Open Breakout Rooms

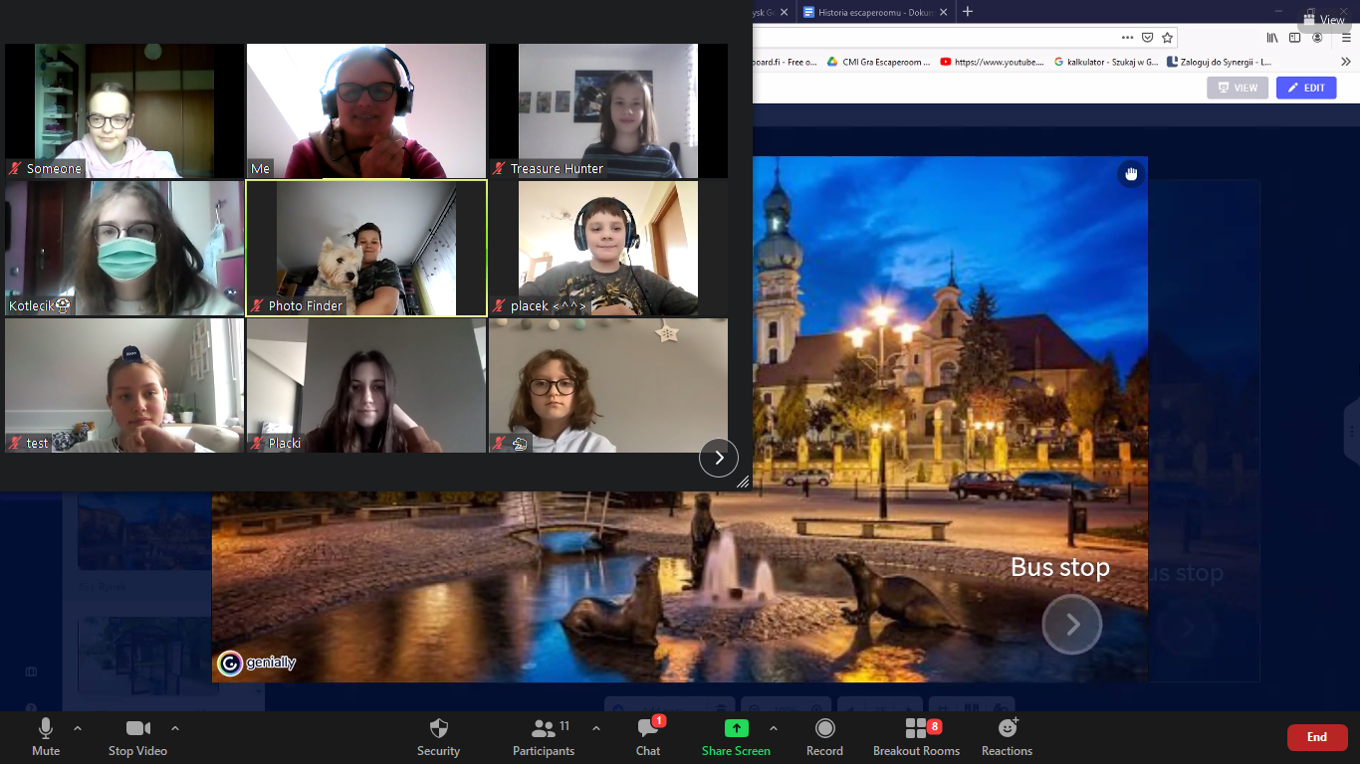pyautogui.click(x=916, y=736)
